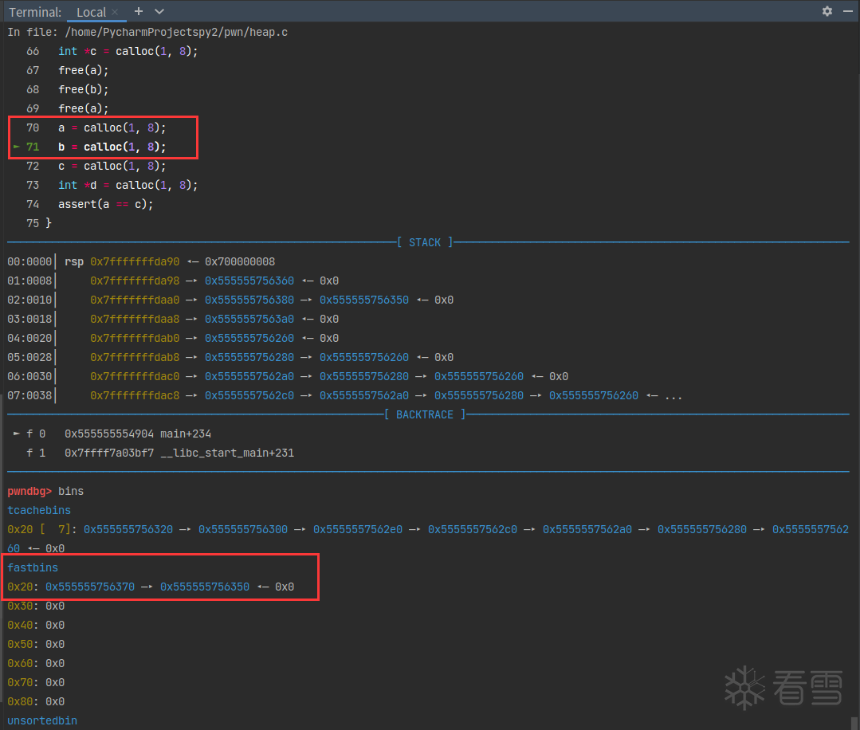Click fastbin 0x70: 0x0 row
The height and width of the screenshot is (730, 860).
(x=36, y=682)
